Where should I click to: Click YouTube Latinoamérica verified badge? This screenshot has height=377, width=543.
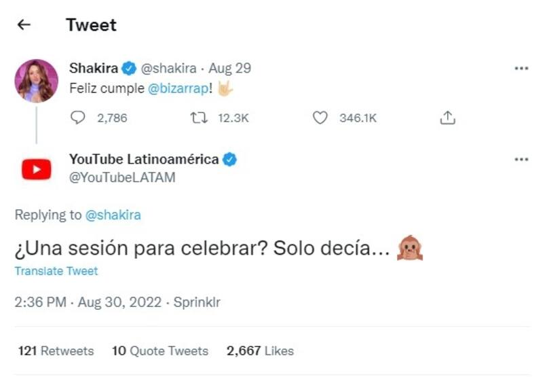coord(230,160)
